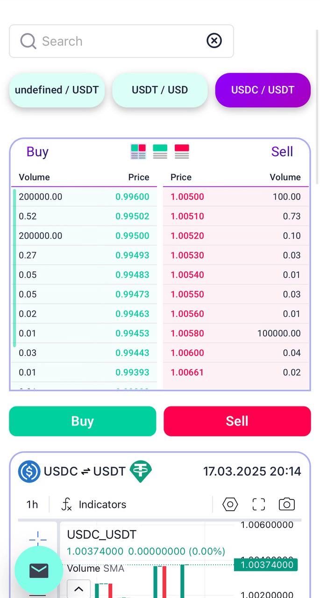This screenshot has width=320, height=598.
Task: Click the Tether logo next to USDT
Action: point(139,471)
